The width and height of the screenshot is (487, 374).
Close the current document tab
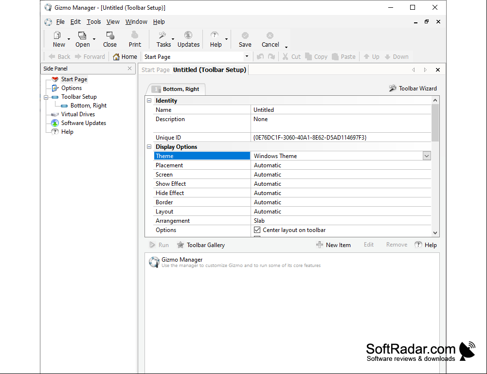click(x=437, y=70)
